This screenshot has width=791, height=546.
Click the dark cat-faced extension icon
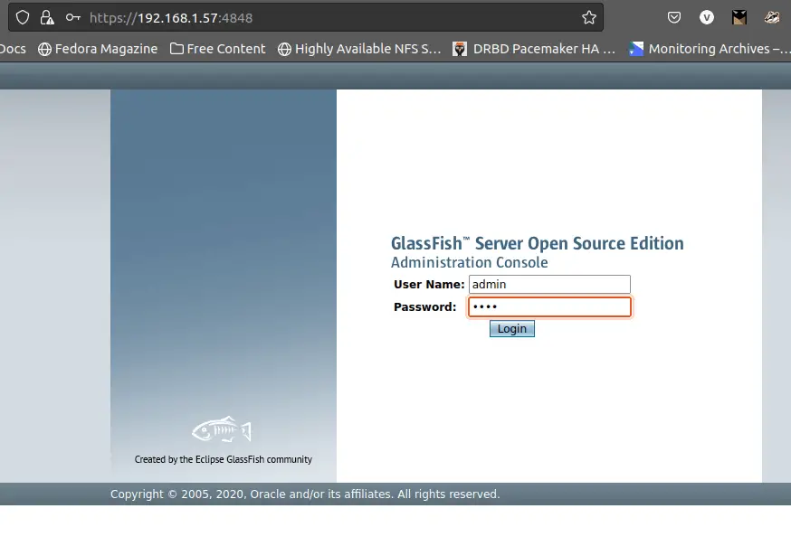[x=739, y=16]
